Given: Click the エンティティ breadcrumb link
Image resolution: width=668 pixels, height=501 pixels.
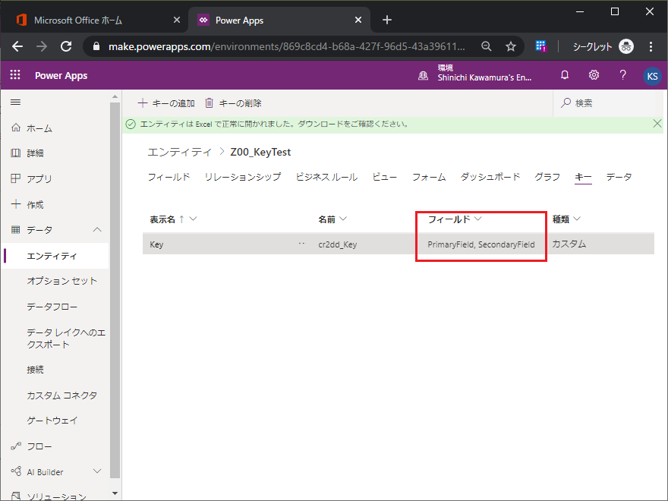Looking at the screenshot, I should (x=179, y=152).
